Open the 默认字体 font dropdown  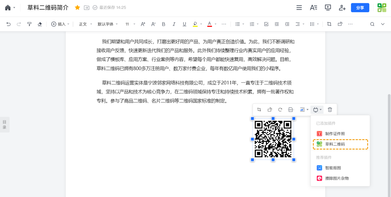click(108, 24)
